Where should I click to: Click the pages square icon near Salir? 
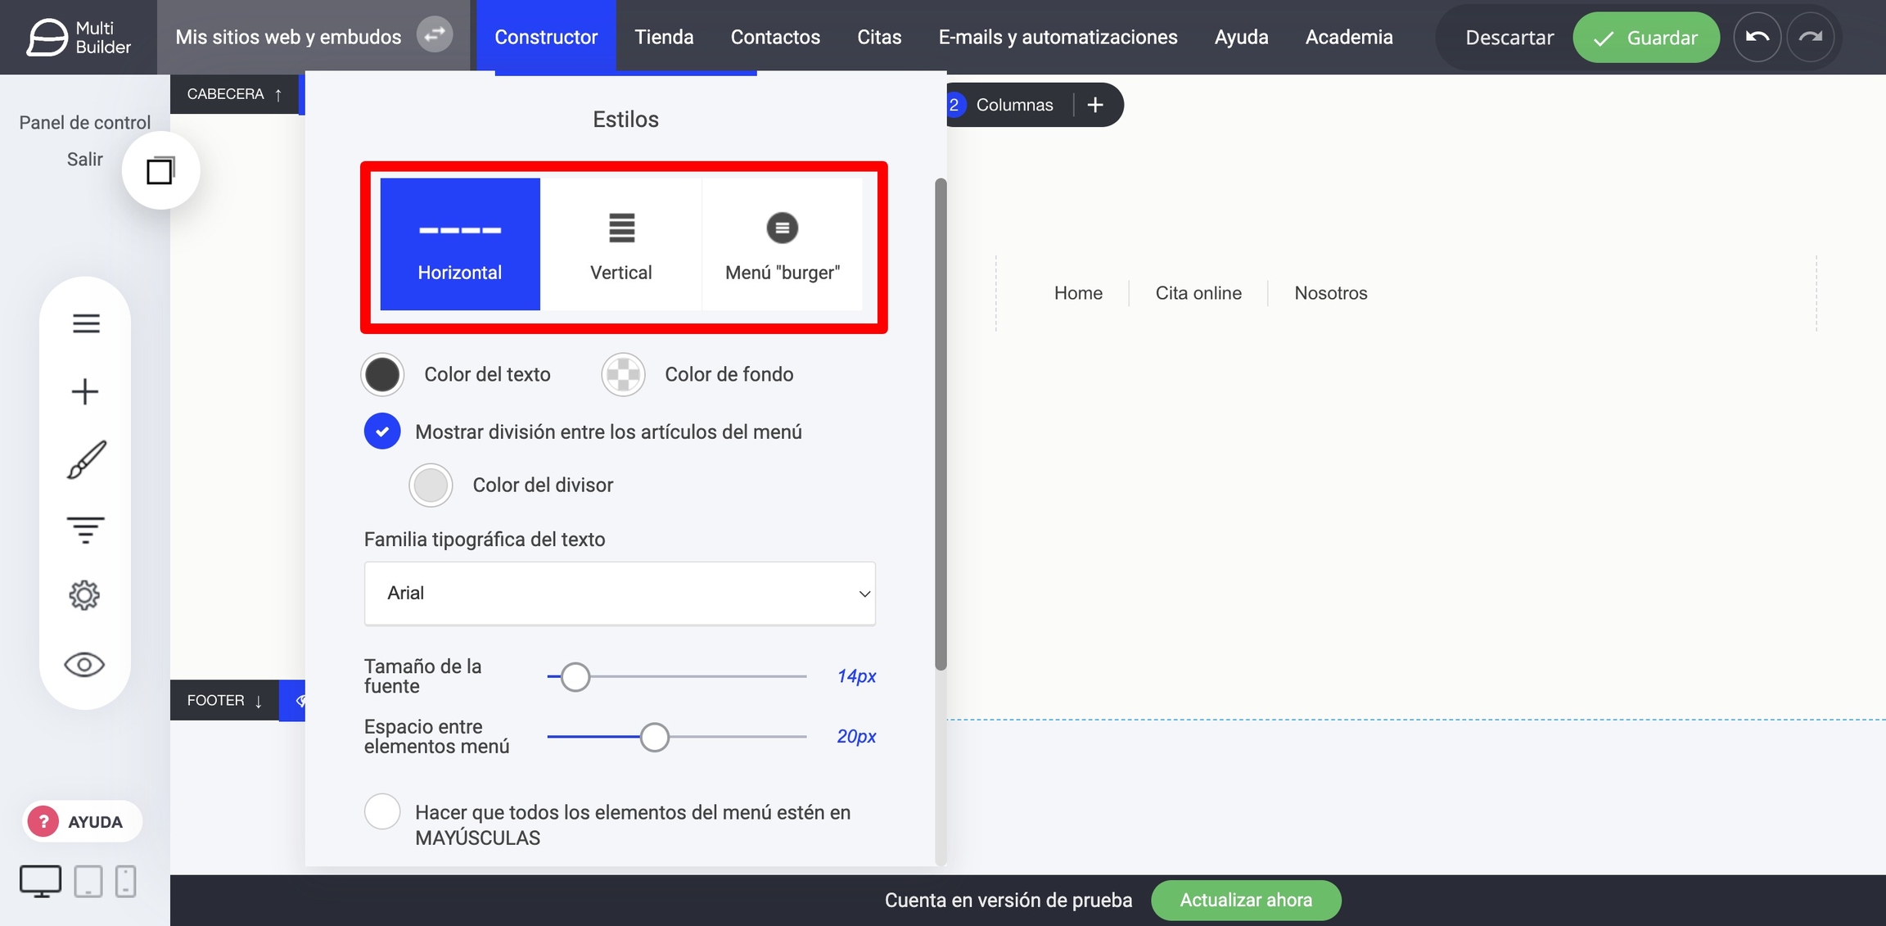(160, 170)
